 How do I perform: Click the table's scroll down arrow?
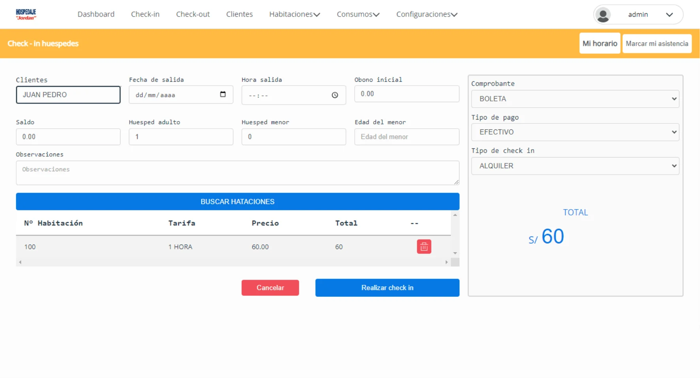click(x=455, y=253)
